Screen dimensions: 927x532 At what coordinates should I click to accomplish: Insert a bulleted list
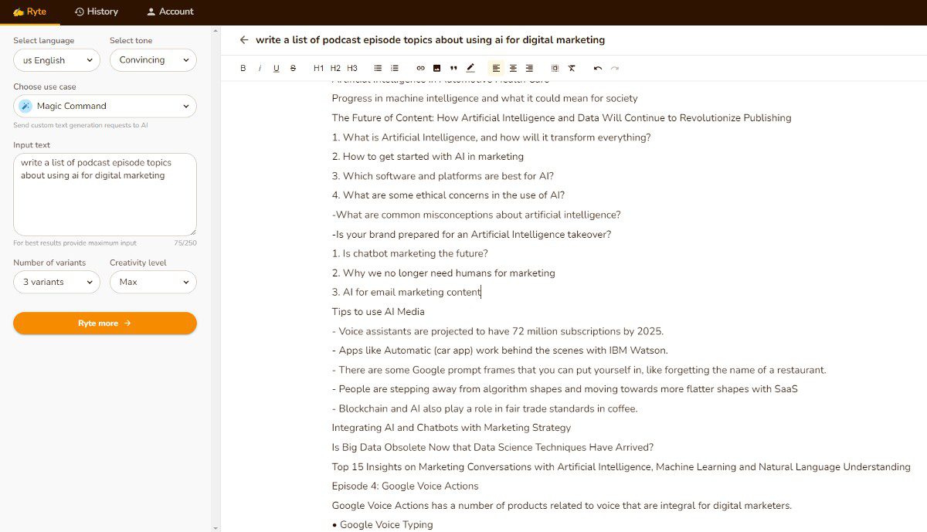click(x=378, y=68)
